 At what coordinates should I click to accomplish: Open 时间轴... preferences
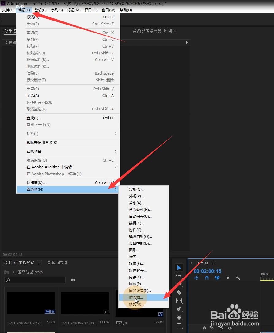tap(143, 297)
